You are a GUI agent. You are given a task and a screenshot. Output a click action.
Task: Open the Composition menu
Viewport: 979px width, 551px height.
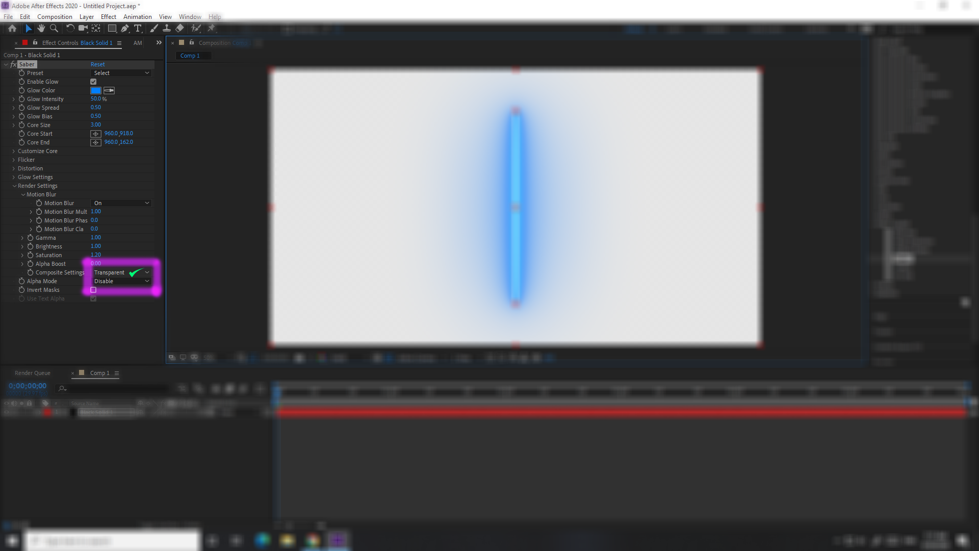[x=55, y=16]
